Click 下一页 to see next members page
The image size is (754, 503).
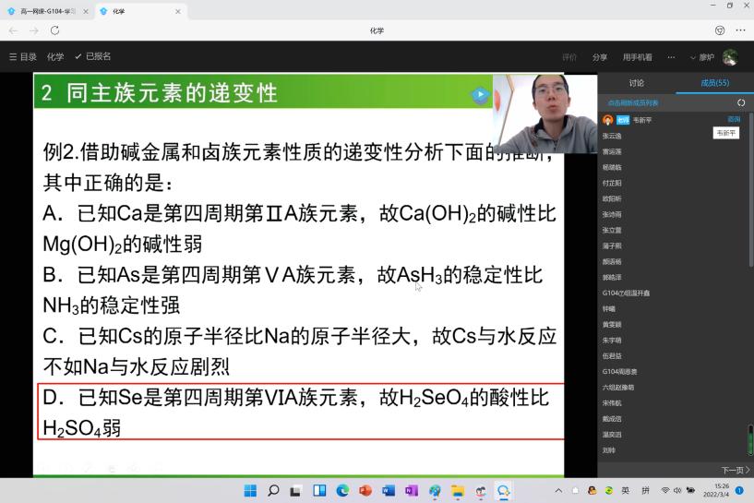(735, 470)
